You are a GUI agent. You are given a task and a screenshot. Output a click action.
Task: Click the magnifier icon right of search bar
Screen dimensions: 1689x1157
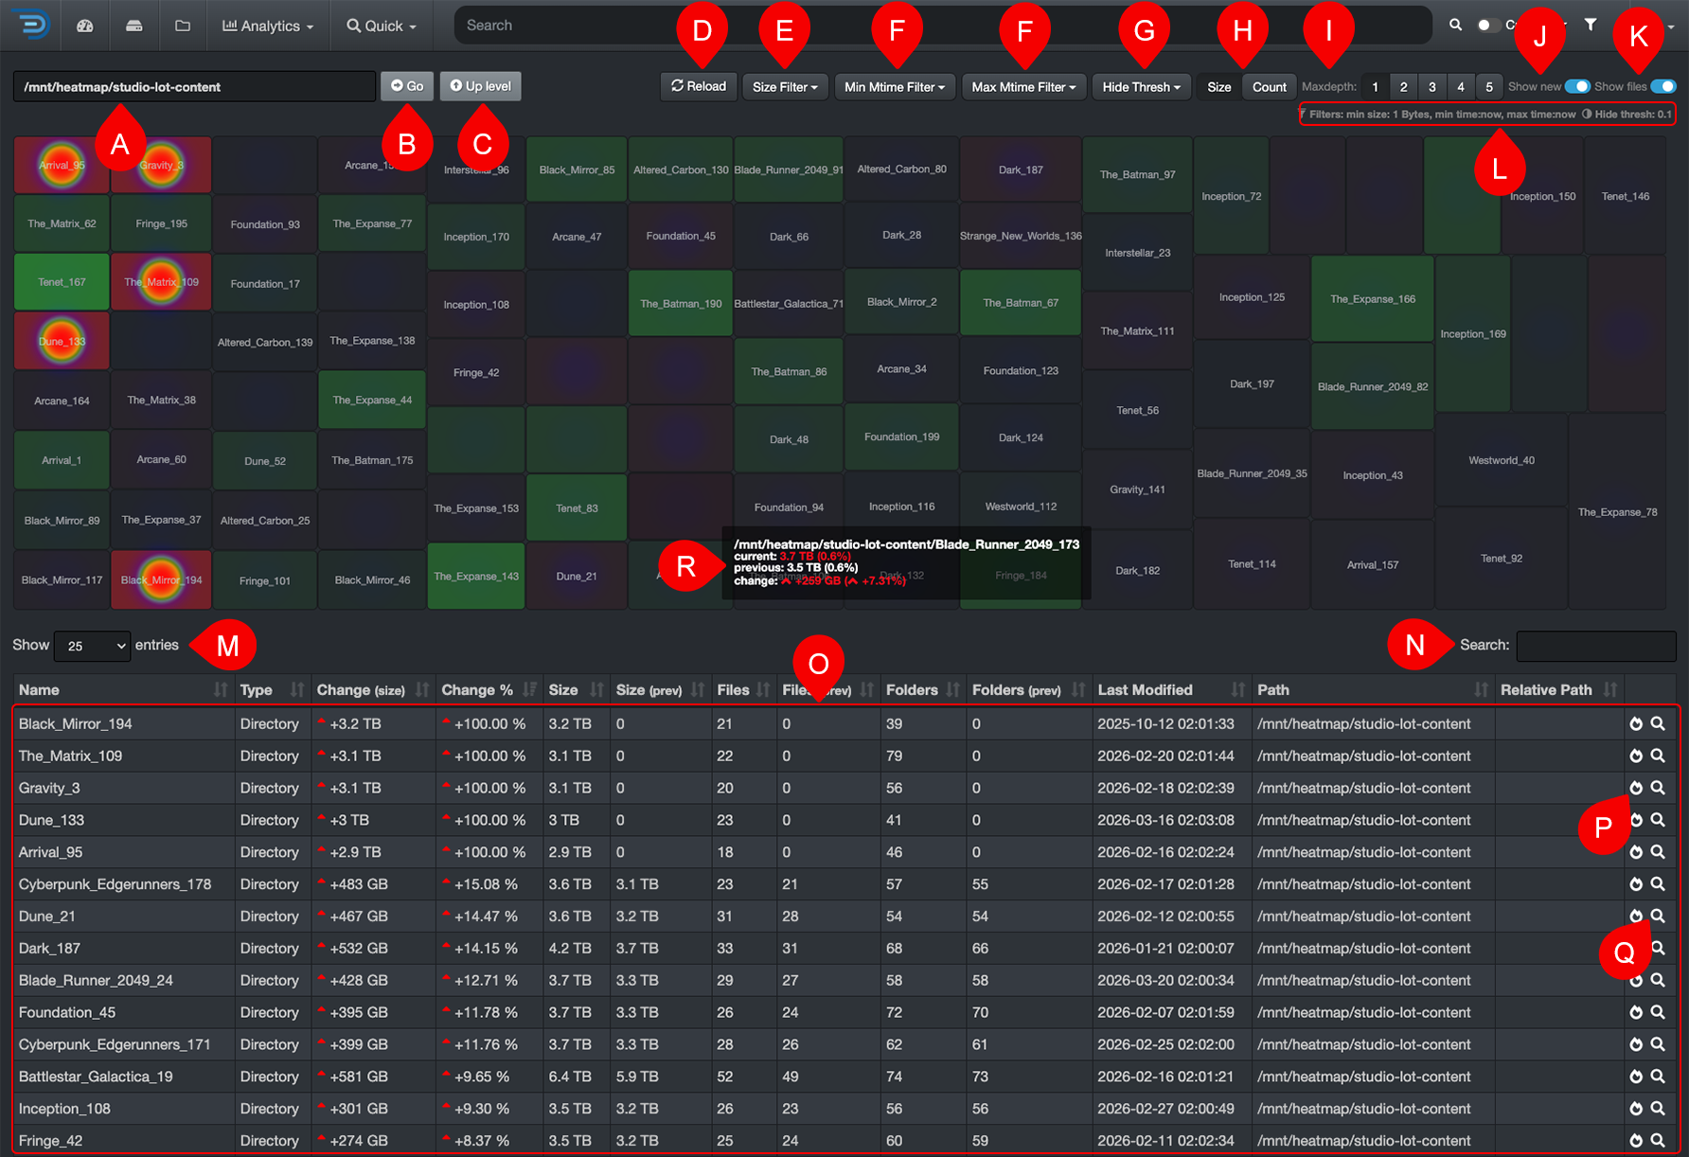[1456, 25]
